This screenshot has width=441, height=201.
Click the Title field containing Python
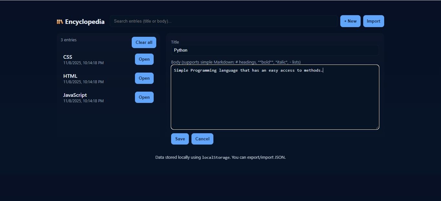275,50
